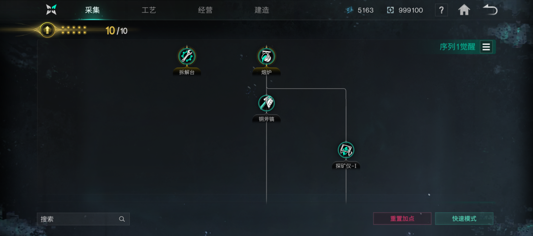Click the back arrow icon
This screenshot has height=236, width=533.
[x=490, y=10]
